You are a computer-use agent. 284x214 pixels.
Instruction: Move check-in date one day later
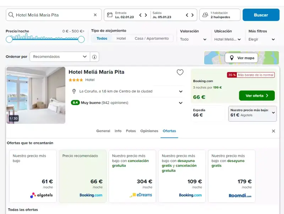[146, 15]
